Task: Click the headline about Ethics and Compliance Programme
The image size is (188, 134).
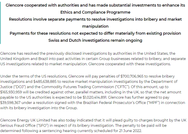Action: pos(95,9)
